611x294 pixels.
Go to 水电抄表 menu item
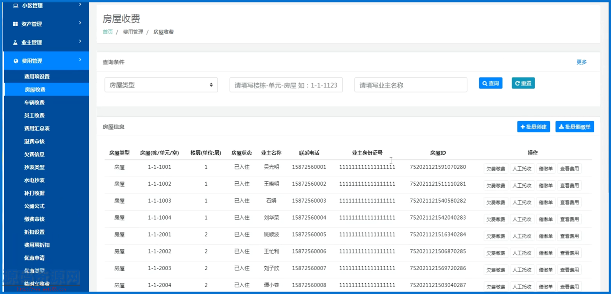click(x=34, y=180)
